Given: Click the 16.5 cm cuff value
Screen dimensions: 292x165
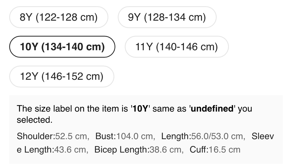Looking at the screenshot, I should coord(225,150).
